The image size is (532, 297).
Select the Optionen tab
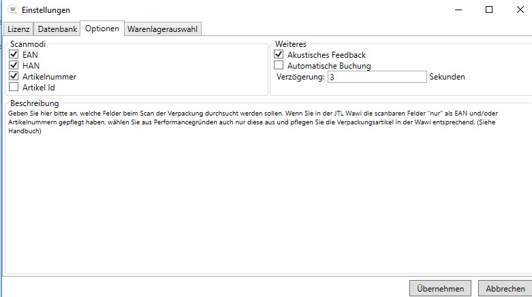coord(102,29)
